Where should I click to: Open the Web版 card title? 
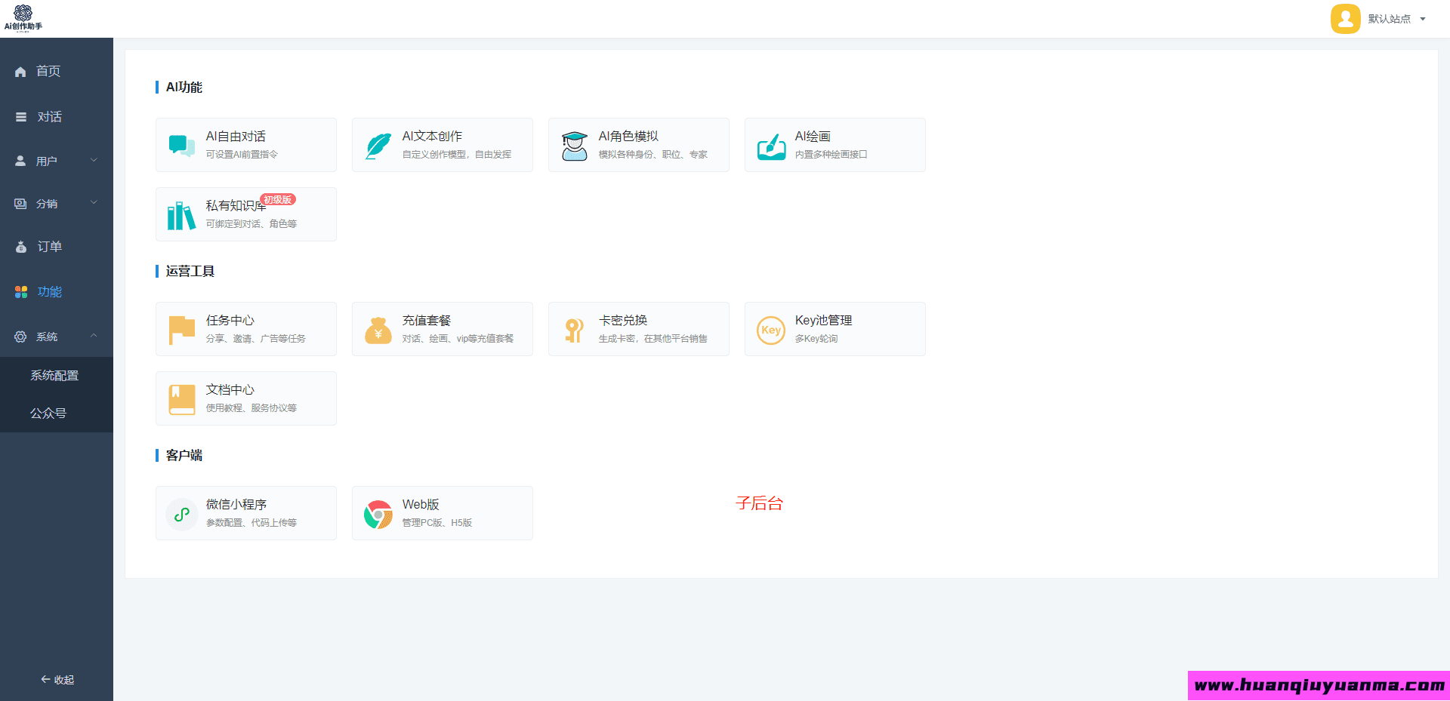point(421,505)
